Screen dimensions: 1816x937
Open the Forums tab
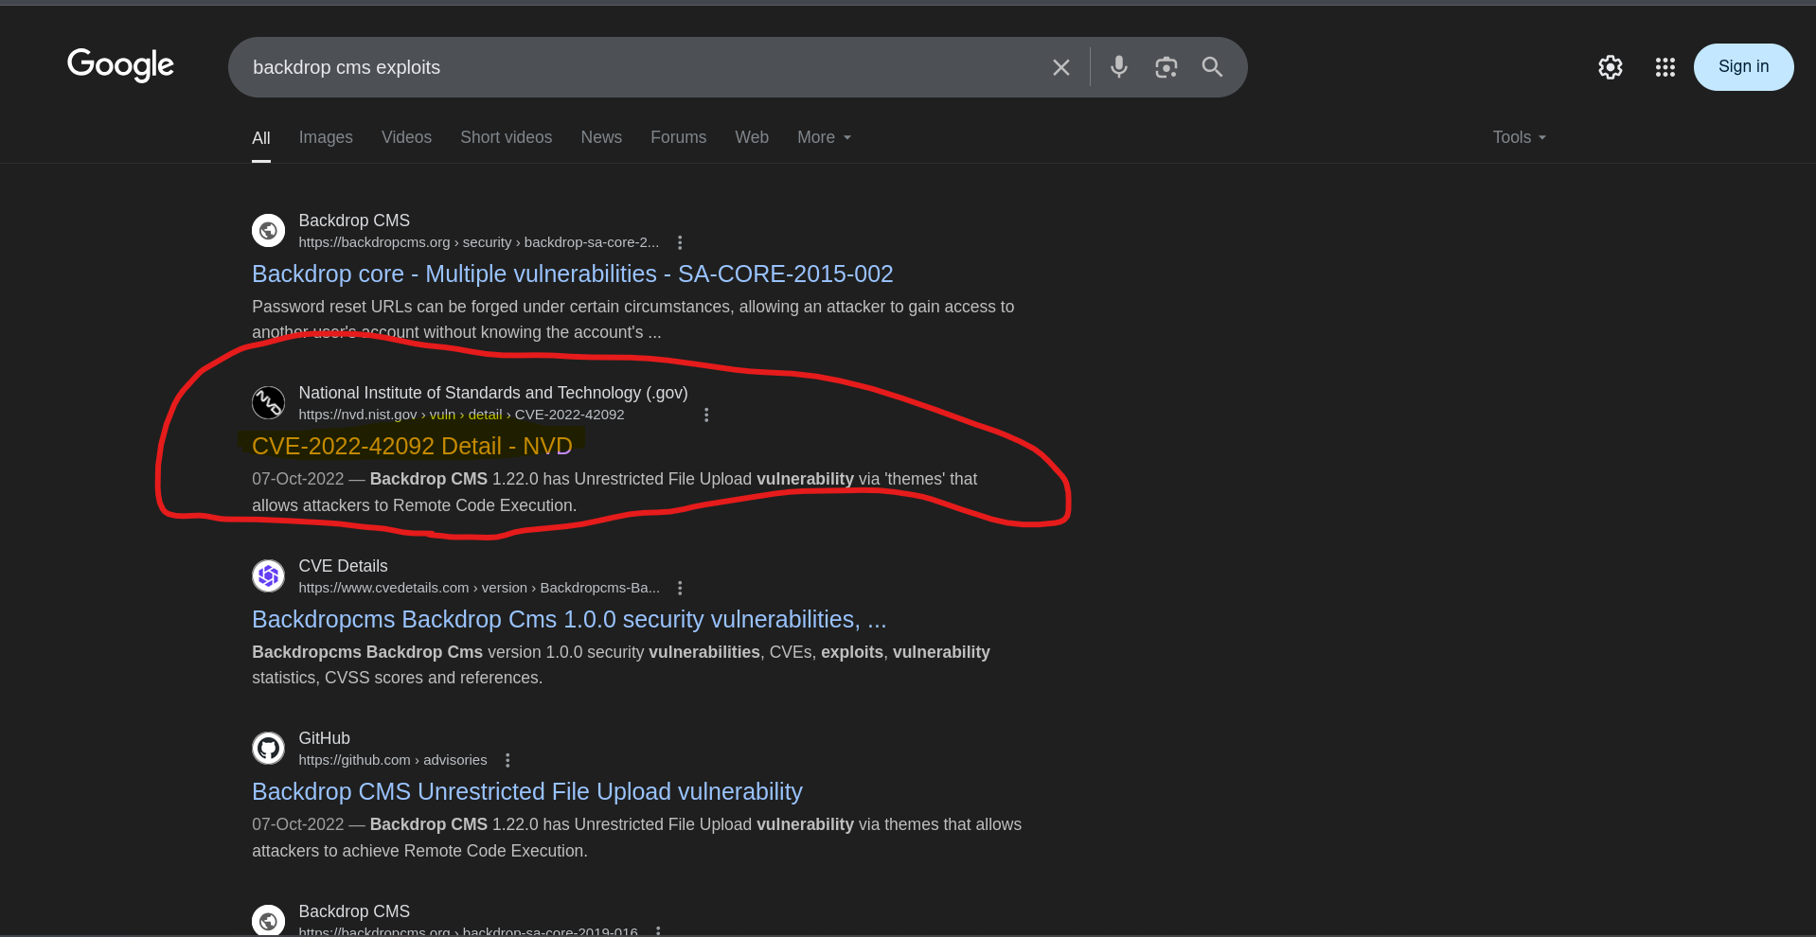tap(679, 137)
